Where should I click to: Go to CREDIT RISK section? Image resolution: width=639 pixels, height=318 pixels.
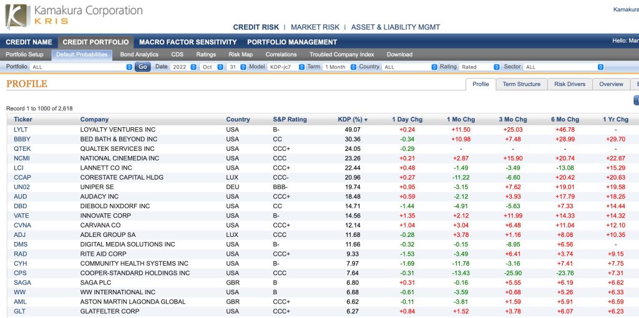256,27
